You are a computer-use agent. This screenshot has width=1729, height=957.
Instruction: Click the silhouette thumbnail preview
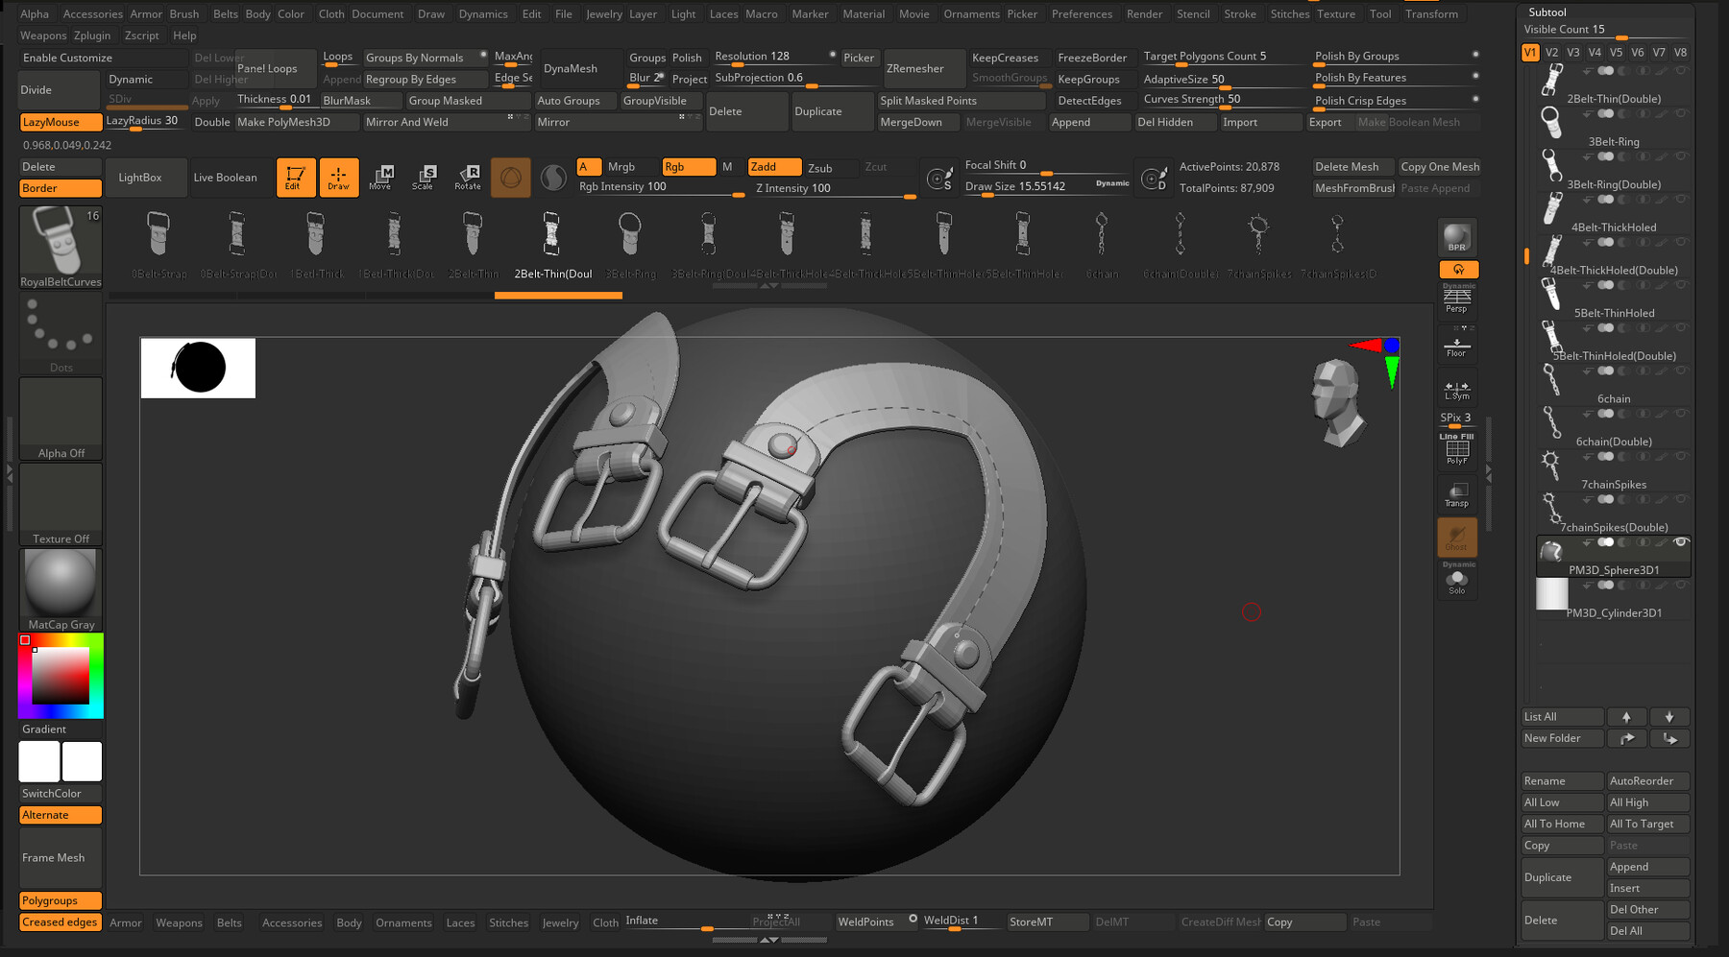pos(198,368)
